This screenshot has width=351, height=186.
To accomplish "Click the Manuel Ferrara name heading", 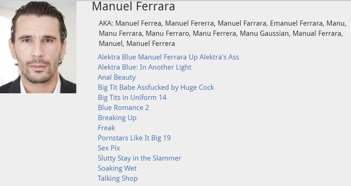I will point(133,6).
